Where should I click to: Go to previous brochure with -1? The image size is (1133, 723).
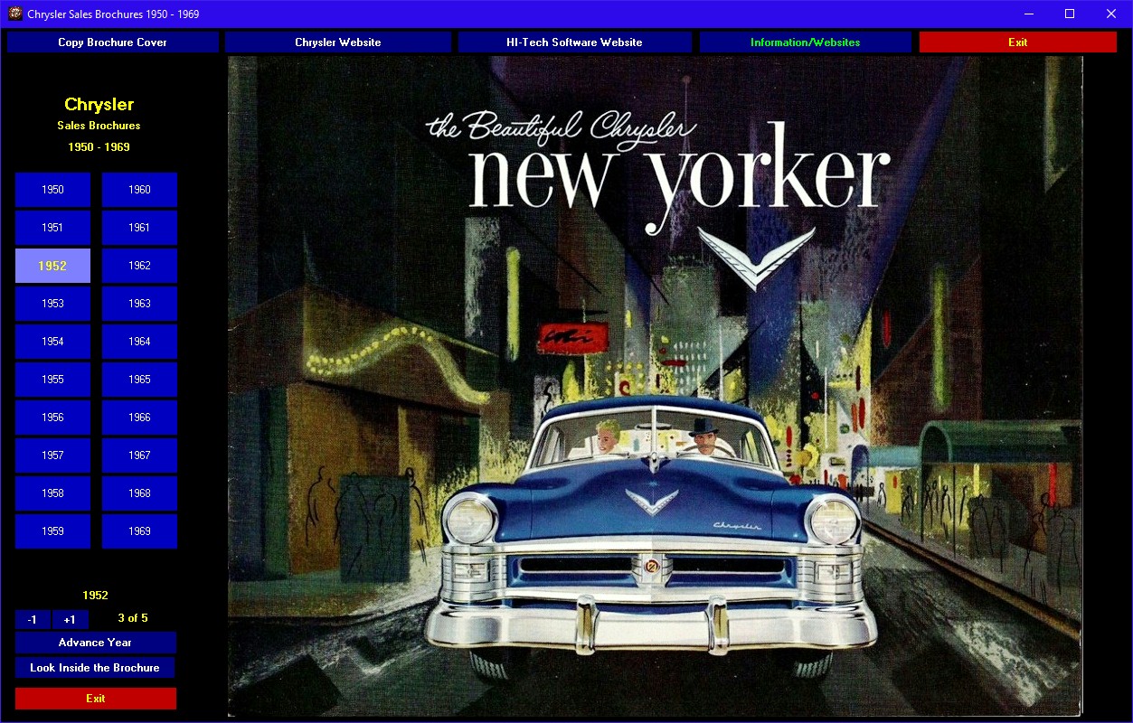coord(33,620)
